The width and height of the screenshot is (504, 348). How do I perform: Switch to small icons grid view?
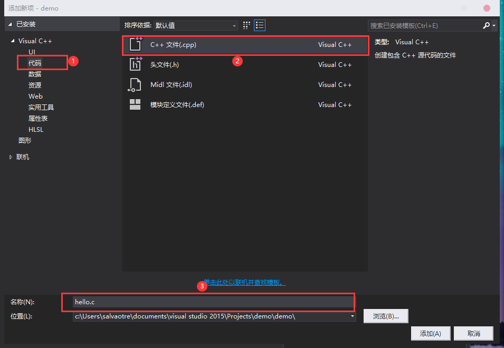click(x=246, y=25)
